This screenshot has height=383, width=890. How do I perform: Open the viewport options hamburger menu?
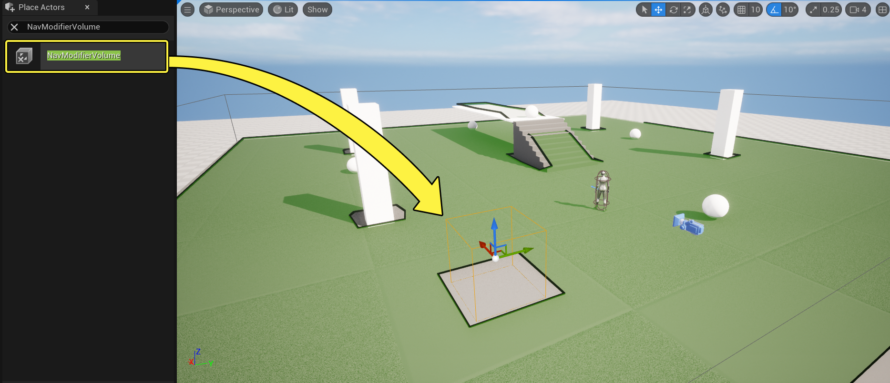[x=188, y=10]
